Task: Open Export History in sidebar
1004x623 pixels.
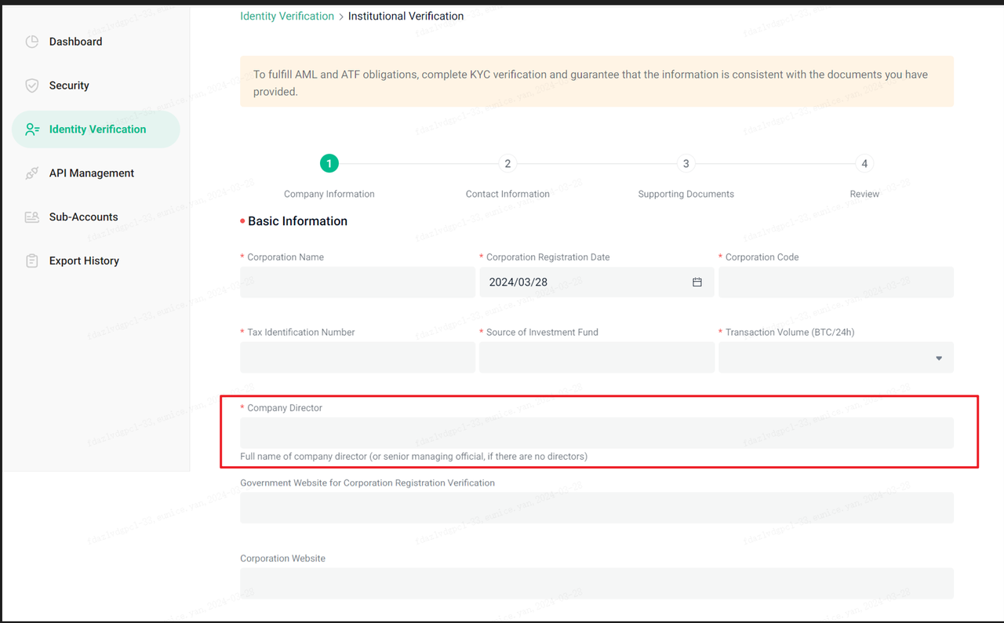Action: tap(84, 261)
